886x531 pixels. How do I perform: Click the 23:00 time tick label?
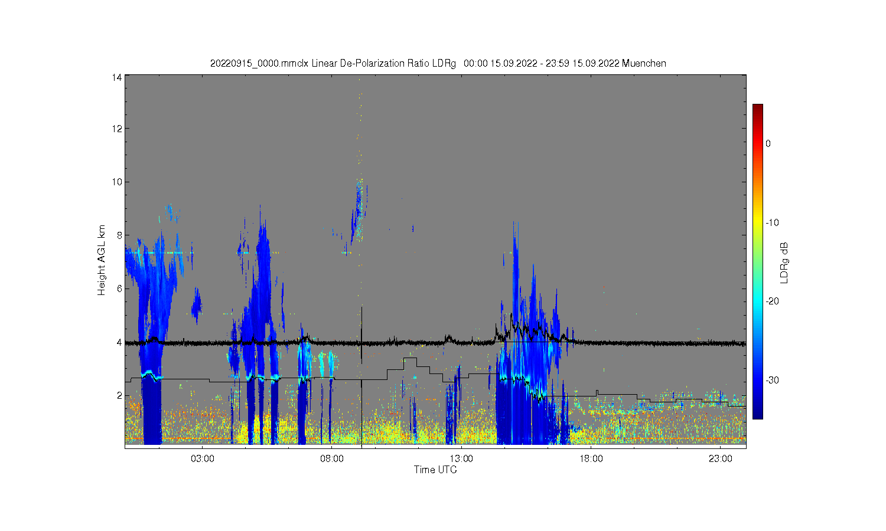coord(720,458)
